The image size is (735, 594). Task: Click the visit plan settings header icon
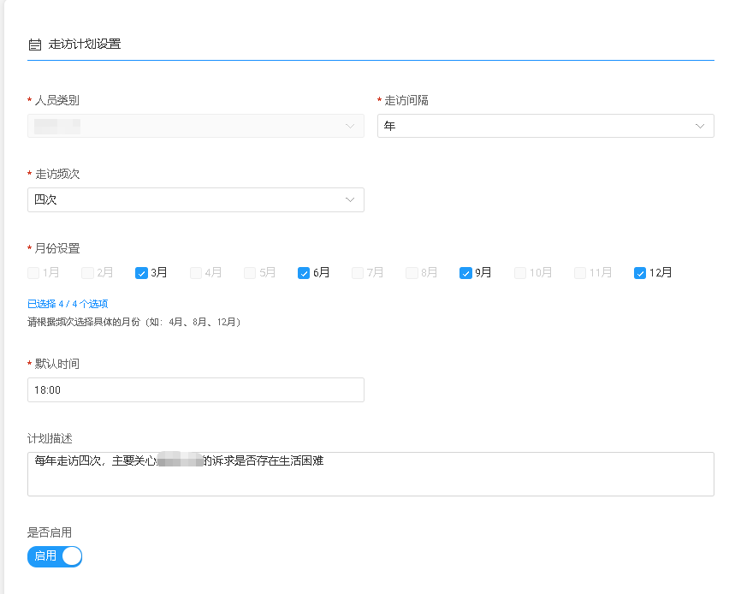pyautogui.click(x=33, y=44)
